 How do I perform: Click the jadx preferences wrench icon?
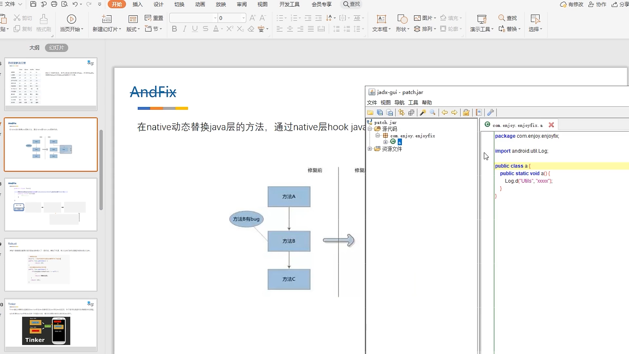click(x=490, y=112)
